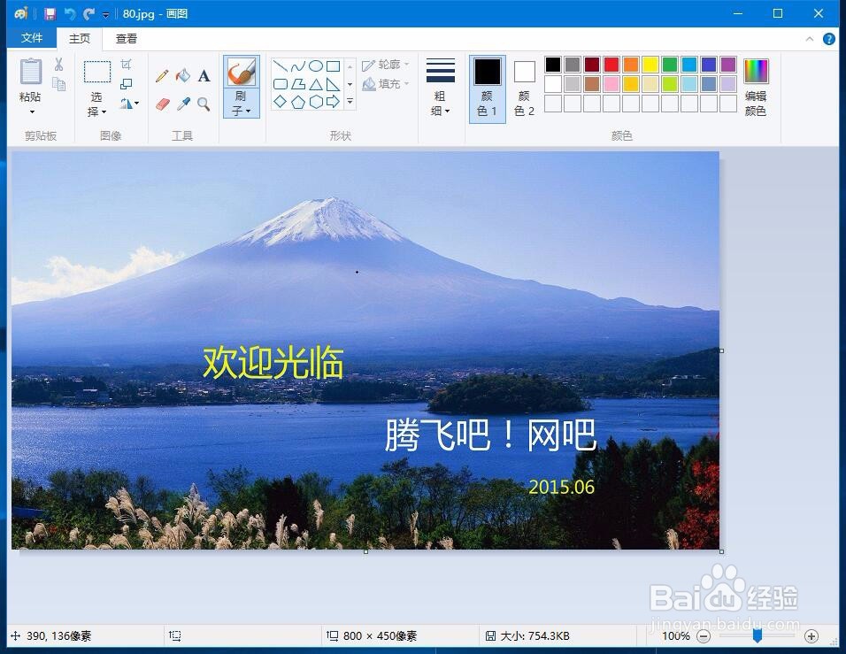This screenshot has width=846, height=654.
Task: Choose the pentagon shape
Action: (298, 102)
